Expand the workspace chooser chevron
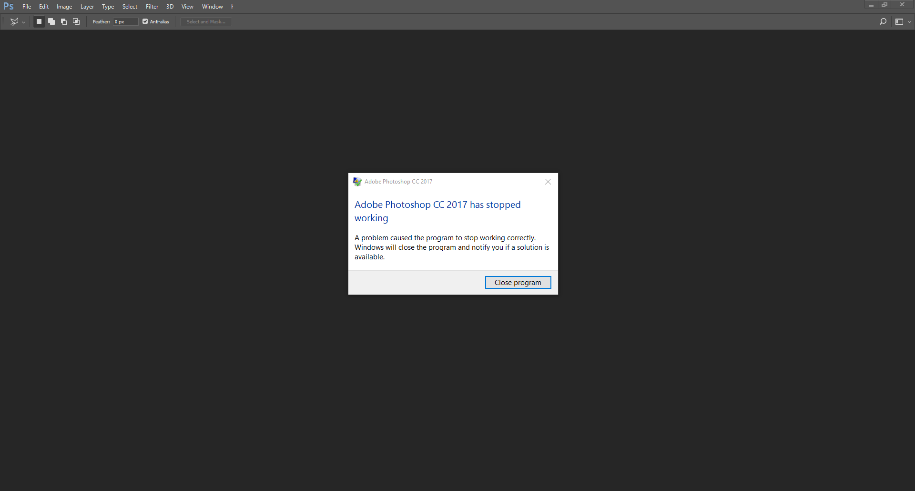915x491 pixels. point(909,21)
